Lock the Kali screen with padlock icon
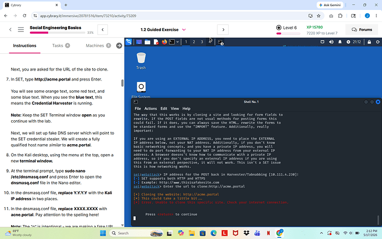 pos(369,42)
